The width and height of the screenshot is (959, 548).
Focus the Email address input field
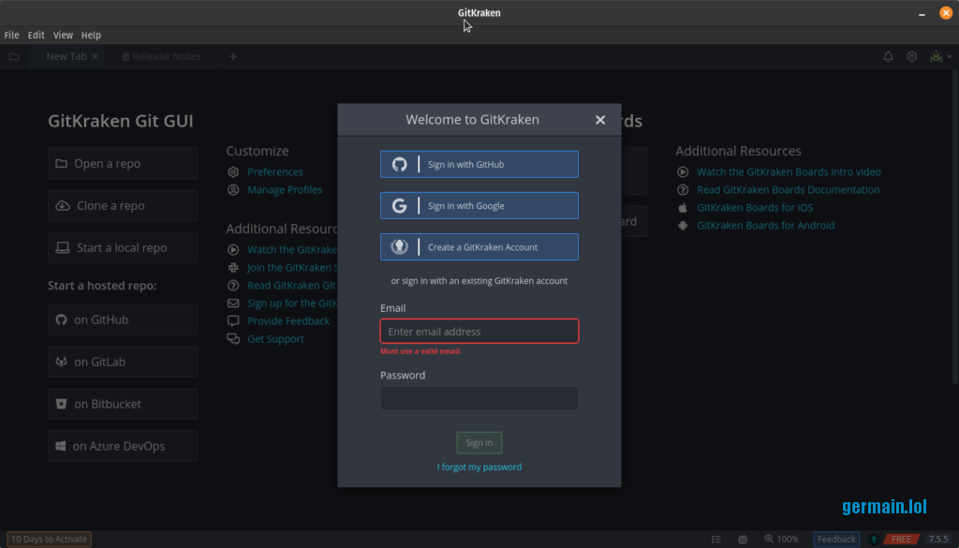point(479,332)
